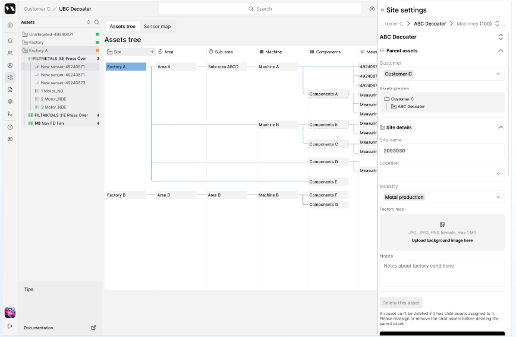
Task: Click the user avatar in the sidebar
Action: click(x=10, y=312)
